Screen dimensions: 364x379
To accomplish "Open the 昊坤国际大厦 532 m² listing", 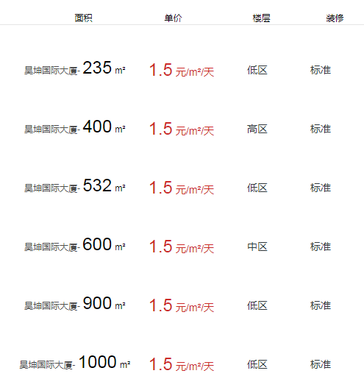I will [75, 185].
